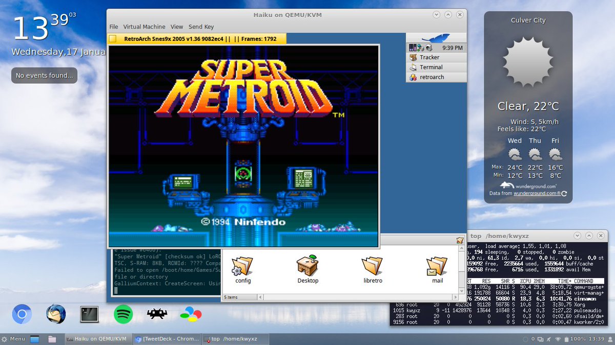Click the wifi network icon in panel
The height and width of the screenshot is (345, 615).
558,339
